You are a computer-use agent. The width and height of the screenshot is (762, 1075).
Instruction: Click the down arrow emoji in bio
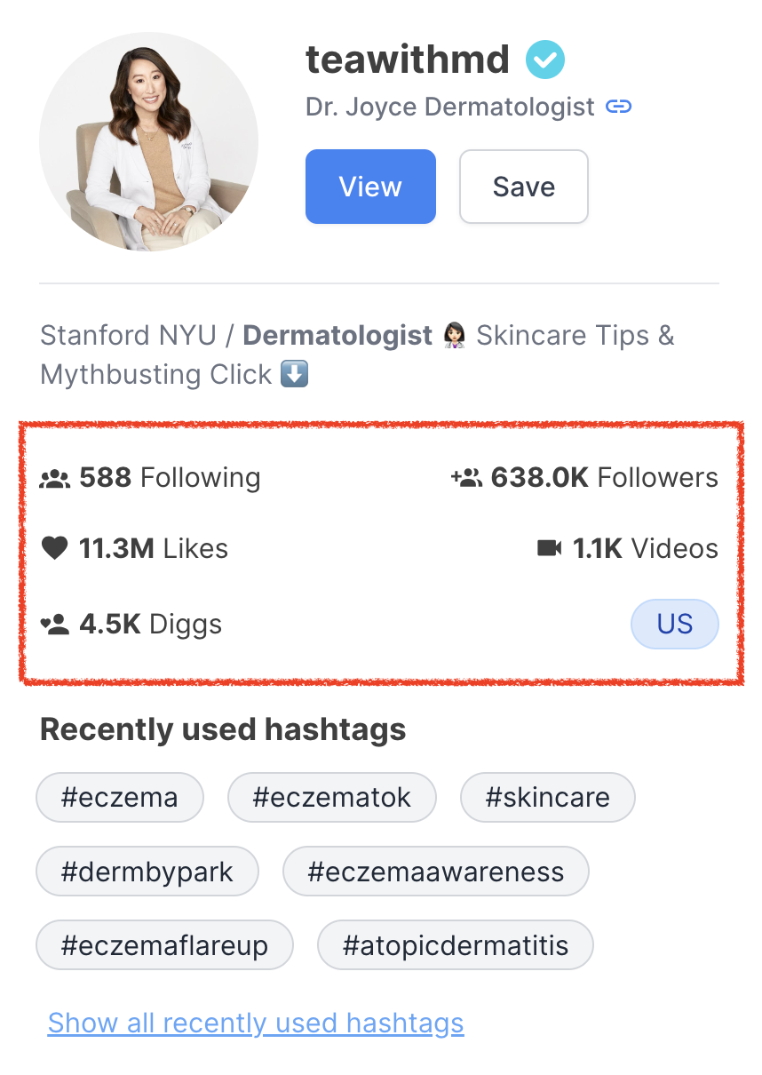[294, 375]
